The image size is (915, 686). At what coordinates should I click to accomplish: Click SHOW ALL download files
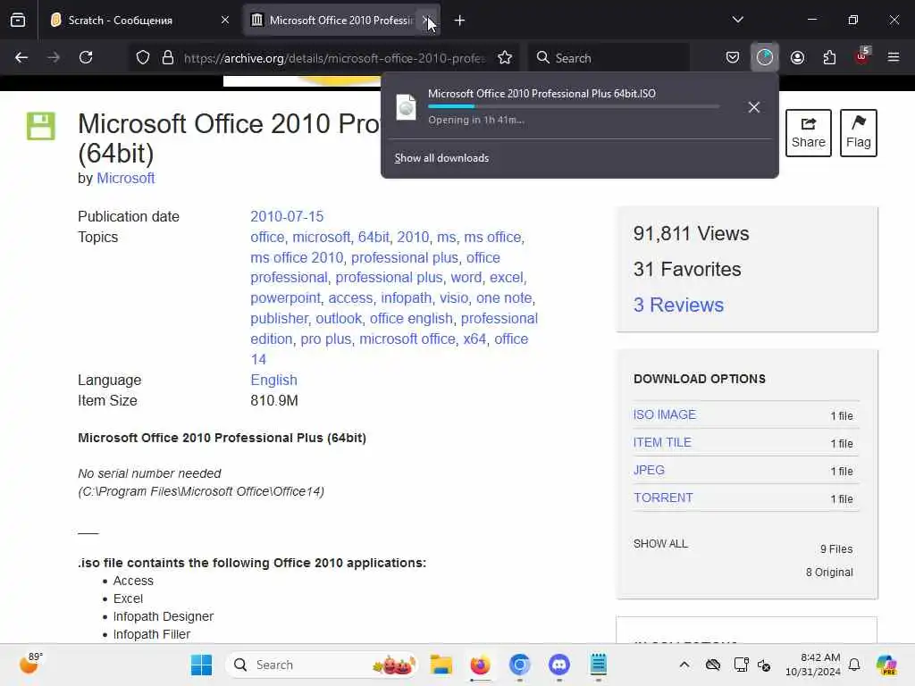point(660,544)
